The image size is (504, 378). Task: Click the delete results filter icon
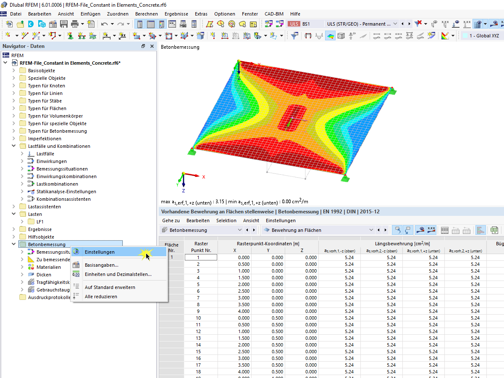(x=418, y=24)
